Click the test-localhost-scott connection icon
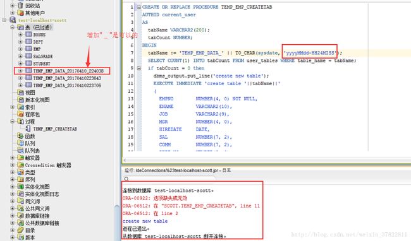This screenshot has height=241, width=411. [x=13, y=20]
